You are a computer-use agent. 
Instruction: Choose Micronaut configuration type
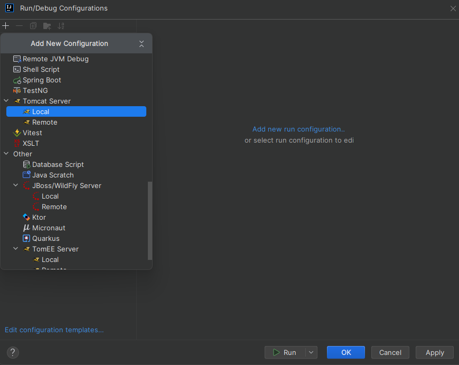[x=49, y=228]
